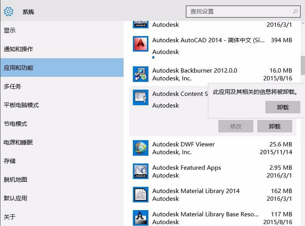The image size is (305, 226).
Task: Click the Autodesk Material Library 2014 icon
Action: coord(141,195)
